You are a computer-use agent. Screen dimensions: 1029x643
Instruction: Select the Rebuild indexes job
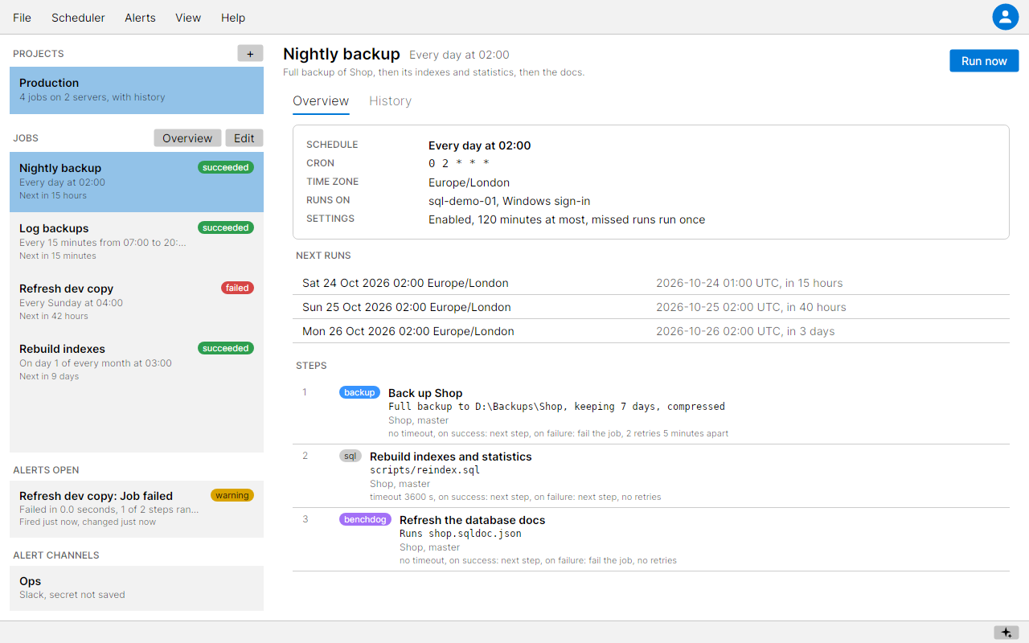137,362
